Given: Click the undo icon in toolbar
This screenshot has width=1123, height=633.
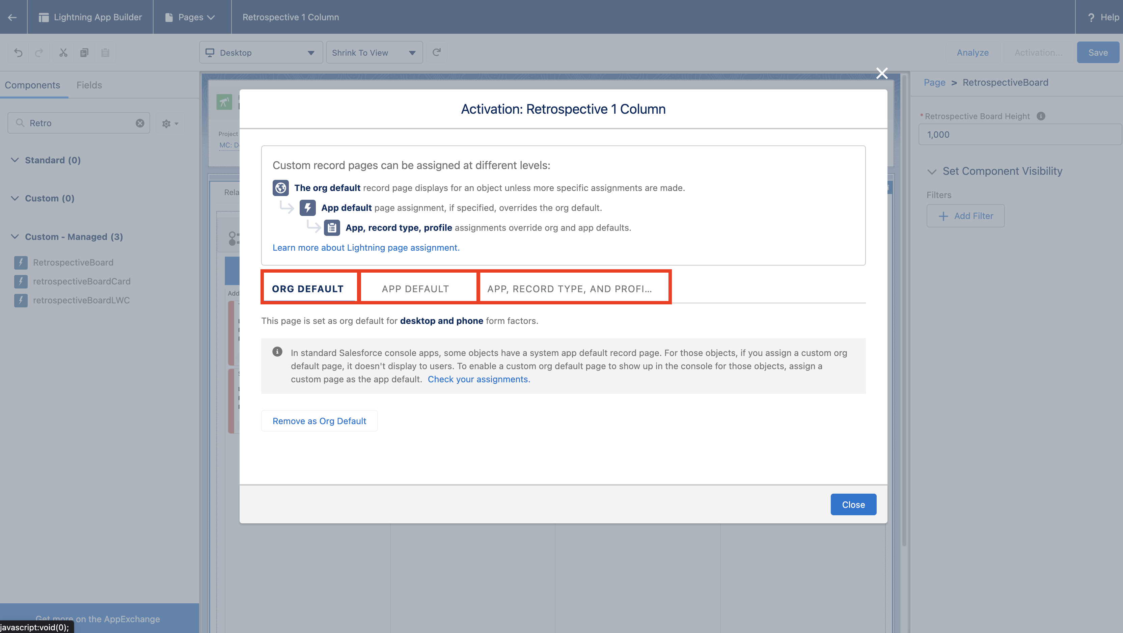Looking at the screenshot, I should pyautogui.click(x=18, y=53).
